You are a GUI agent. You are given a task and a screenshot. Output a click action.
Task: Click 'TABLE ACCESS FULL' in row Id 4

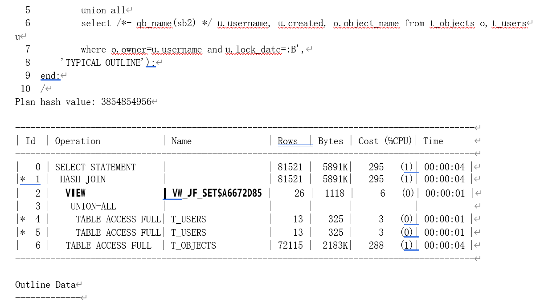(118, 219)
